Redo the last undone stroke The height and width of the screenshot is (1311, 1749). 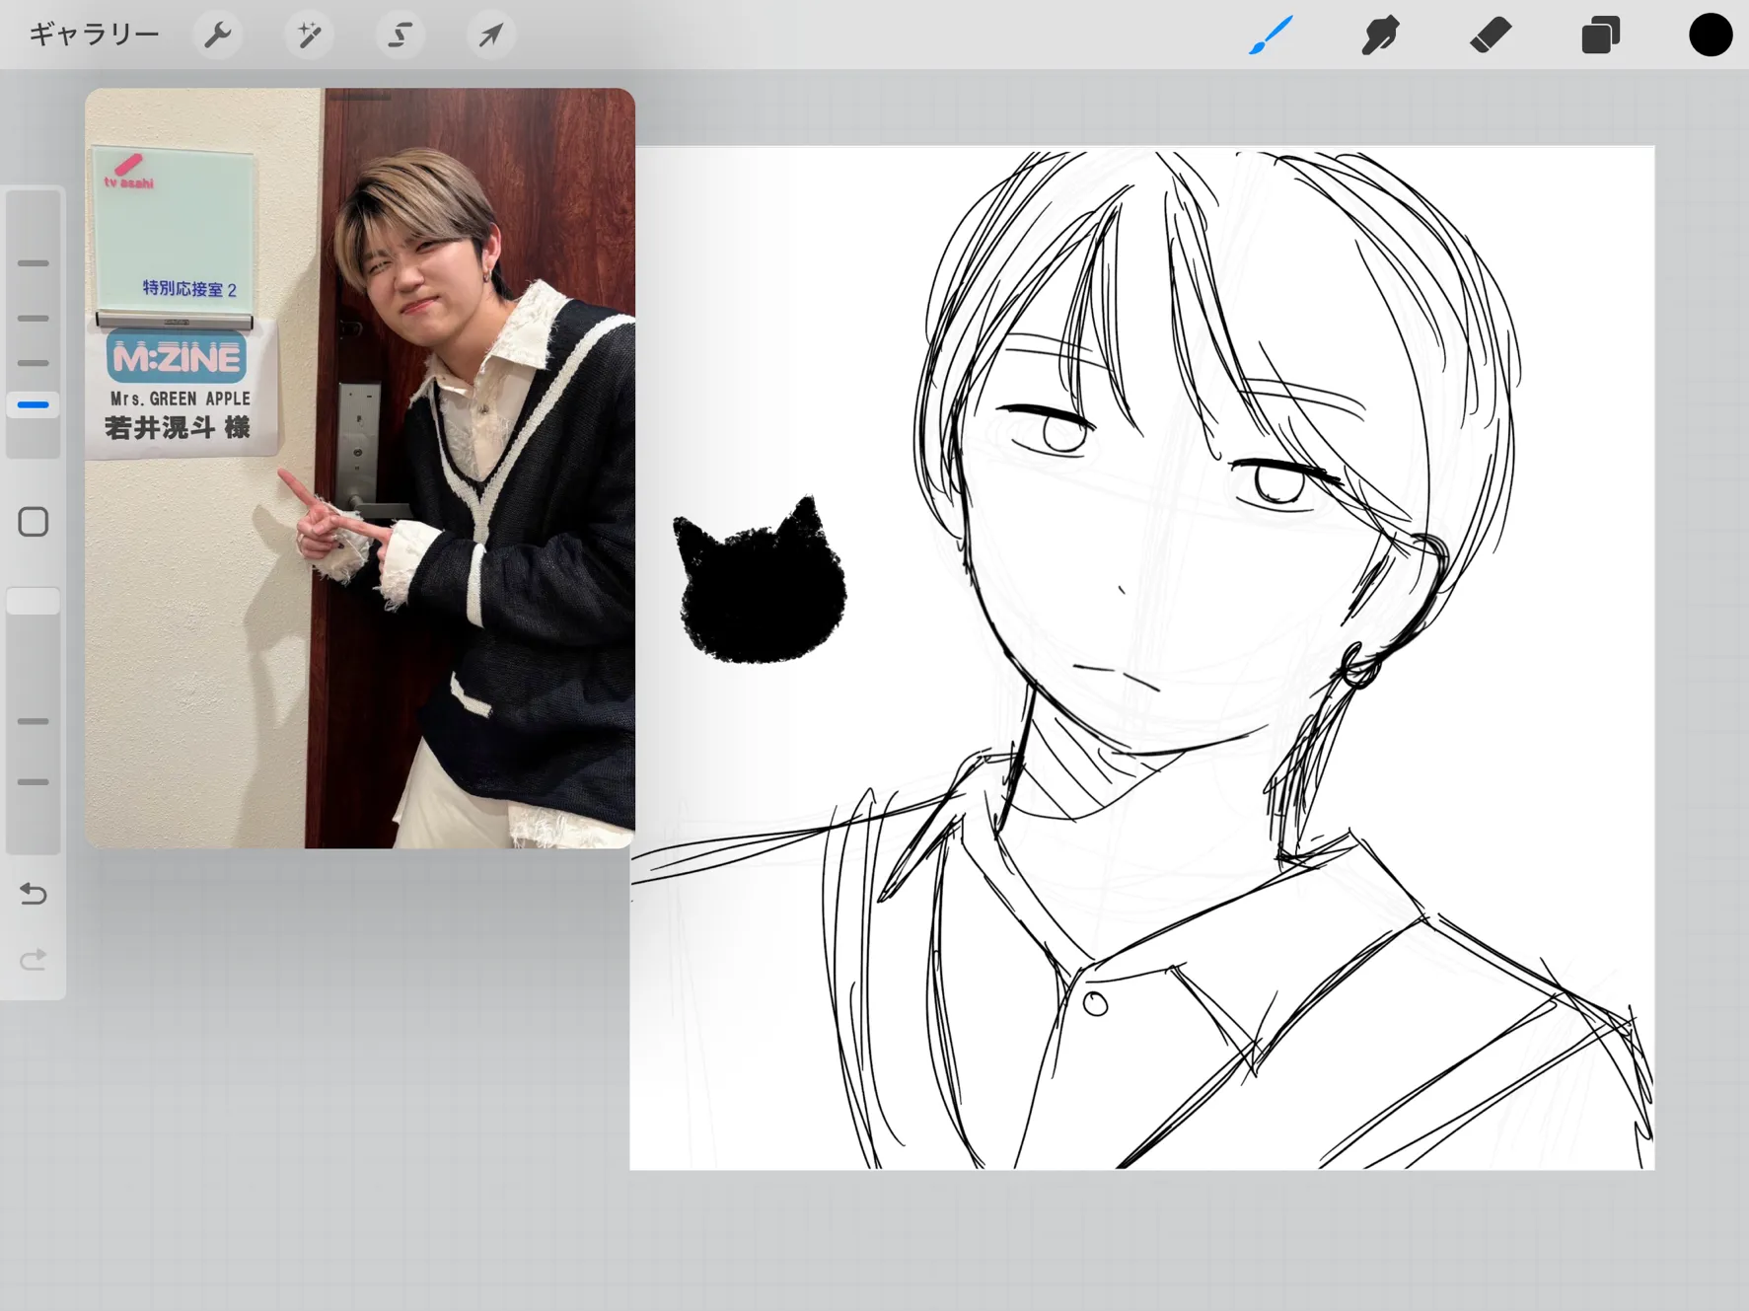pyautogui.click(x=34, y=960)
